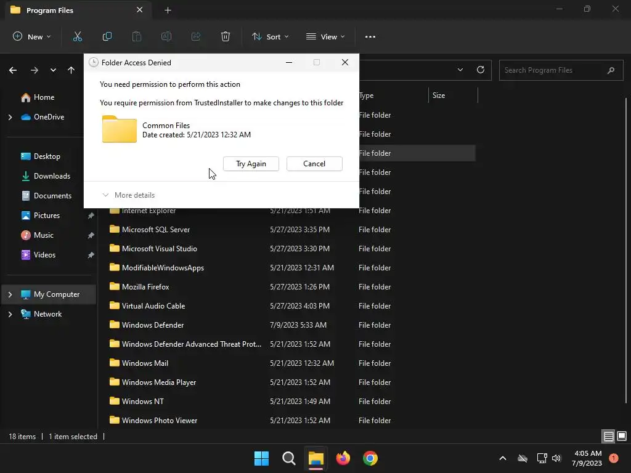
Task: Select the Virtual Audio Cable folder
Action: coord(153,306)
